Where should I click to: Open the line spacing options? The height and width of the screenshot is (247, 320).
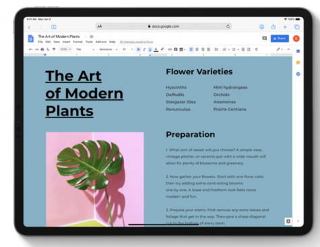point(216,49)
